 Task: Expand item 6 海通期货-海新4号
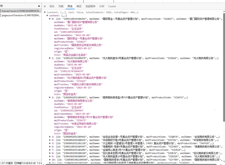[50, 147]
